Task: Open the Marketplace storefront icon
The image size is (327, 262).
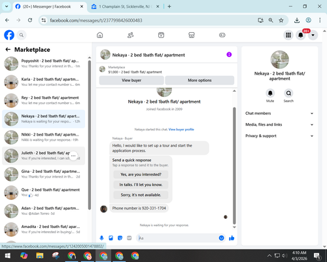Action: click(x=192, y=35)
